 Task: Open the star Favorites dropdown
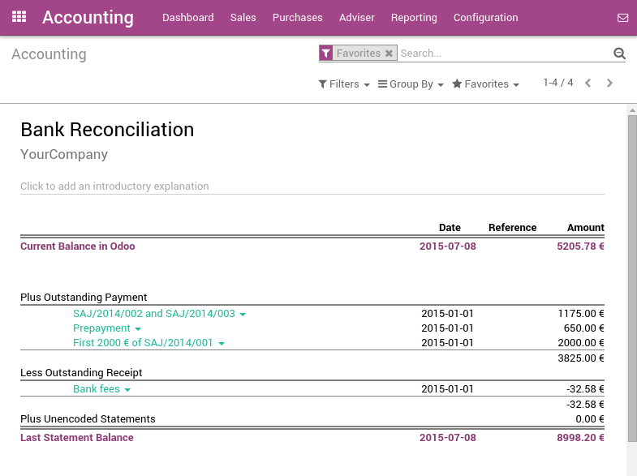click(485, 84)
